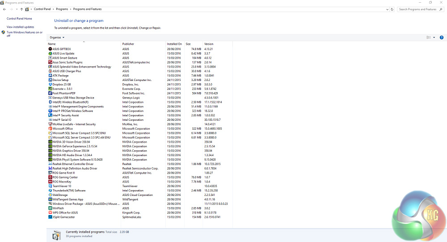Go back with the back arrow
The height and width of the screenshot is (242, 447).
pyautogui.click(x=4, y=9)
